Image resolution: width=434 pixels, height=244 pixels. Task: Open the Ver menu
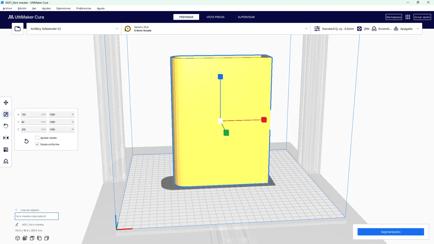[34, 8]
